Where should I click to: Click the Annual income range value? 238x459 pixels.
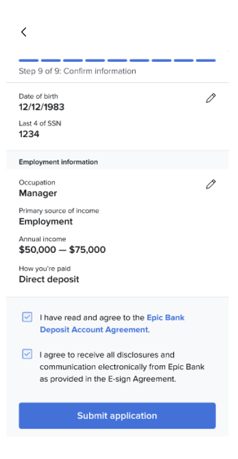[62, 250]
